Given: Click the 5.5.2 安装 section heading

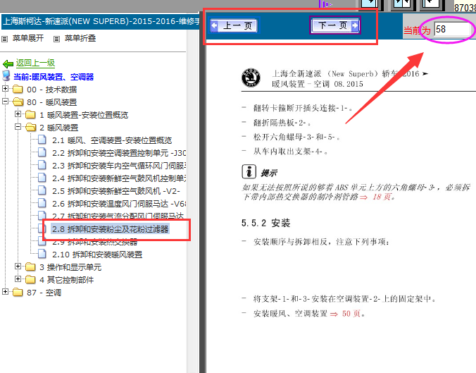Looking at the screenshot, I should [x=266, y=223].
